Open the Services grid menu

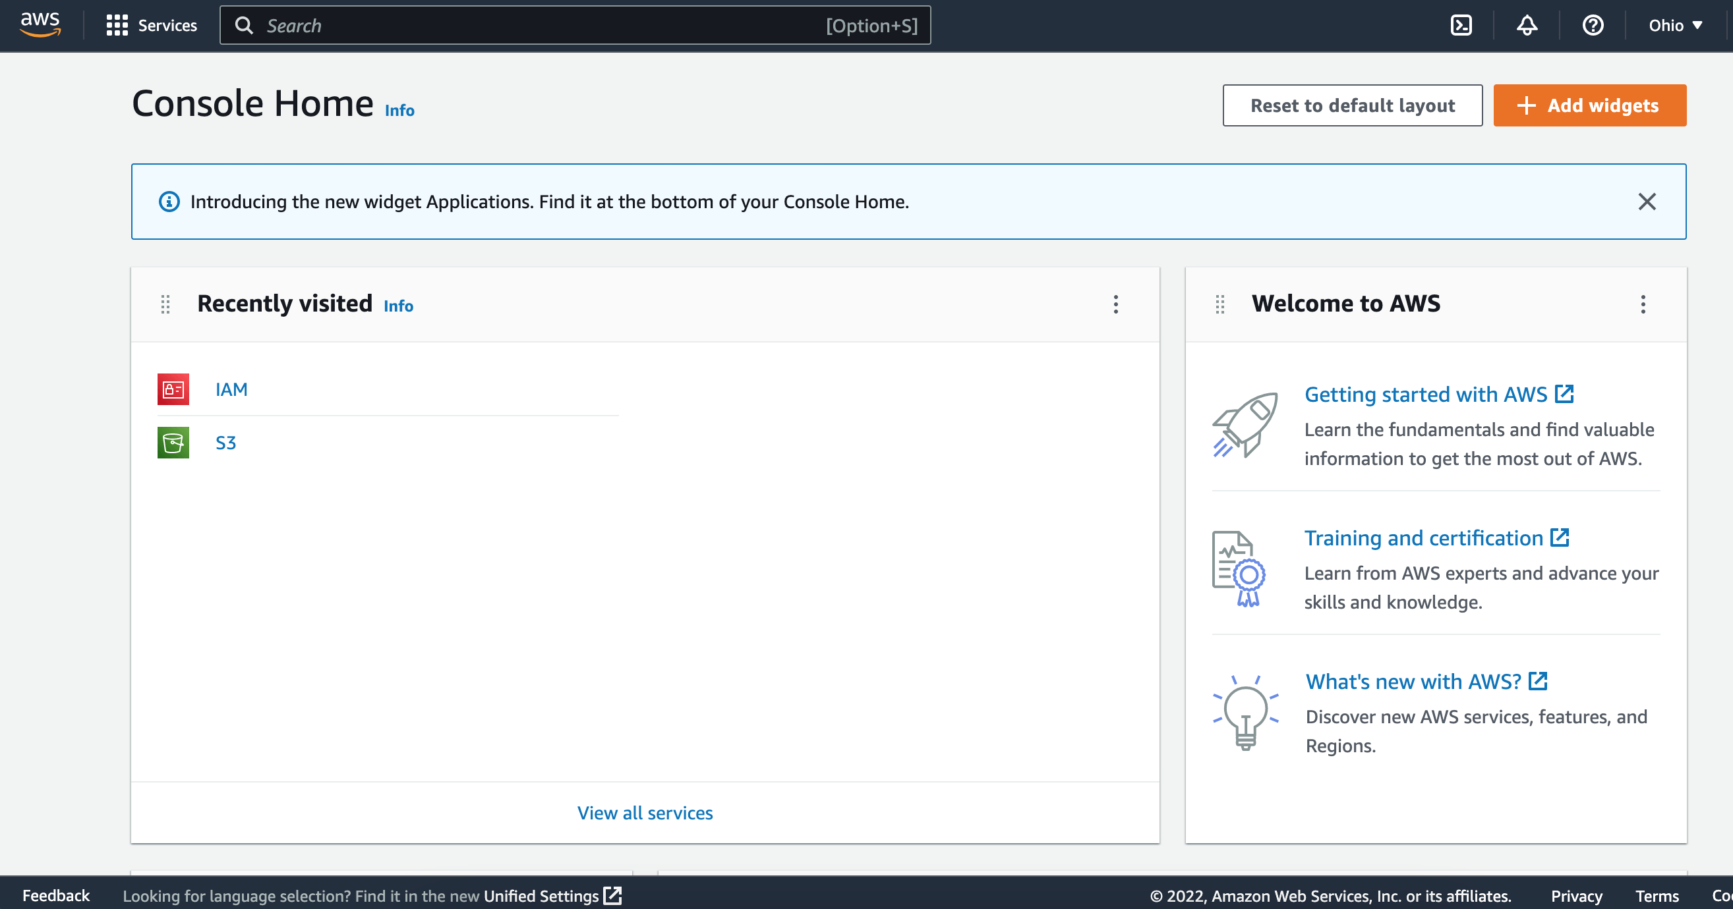tap(152, 26)
